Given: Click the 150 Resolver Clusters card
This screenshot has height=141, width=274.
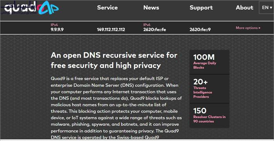Looking at the screenshot, I should point(209,116).
